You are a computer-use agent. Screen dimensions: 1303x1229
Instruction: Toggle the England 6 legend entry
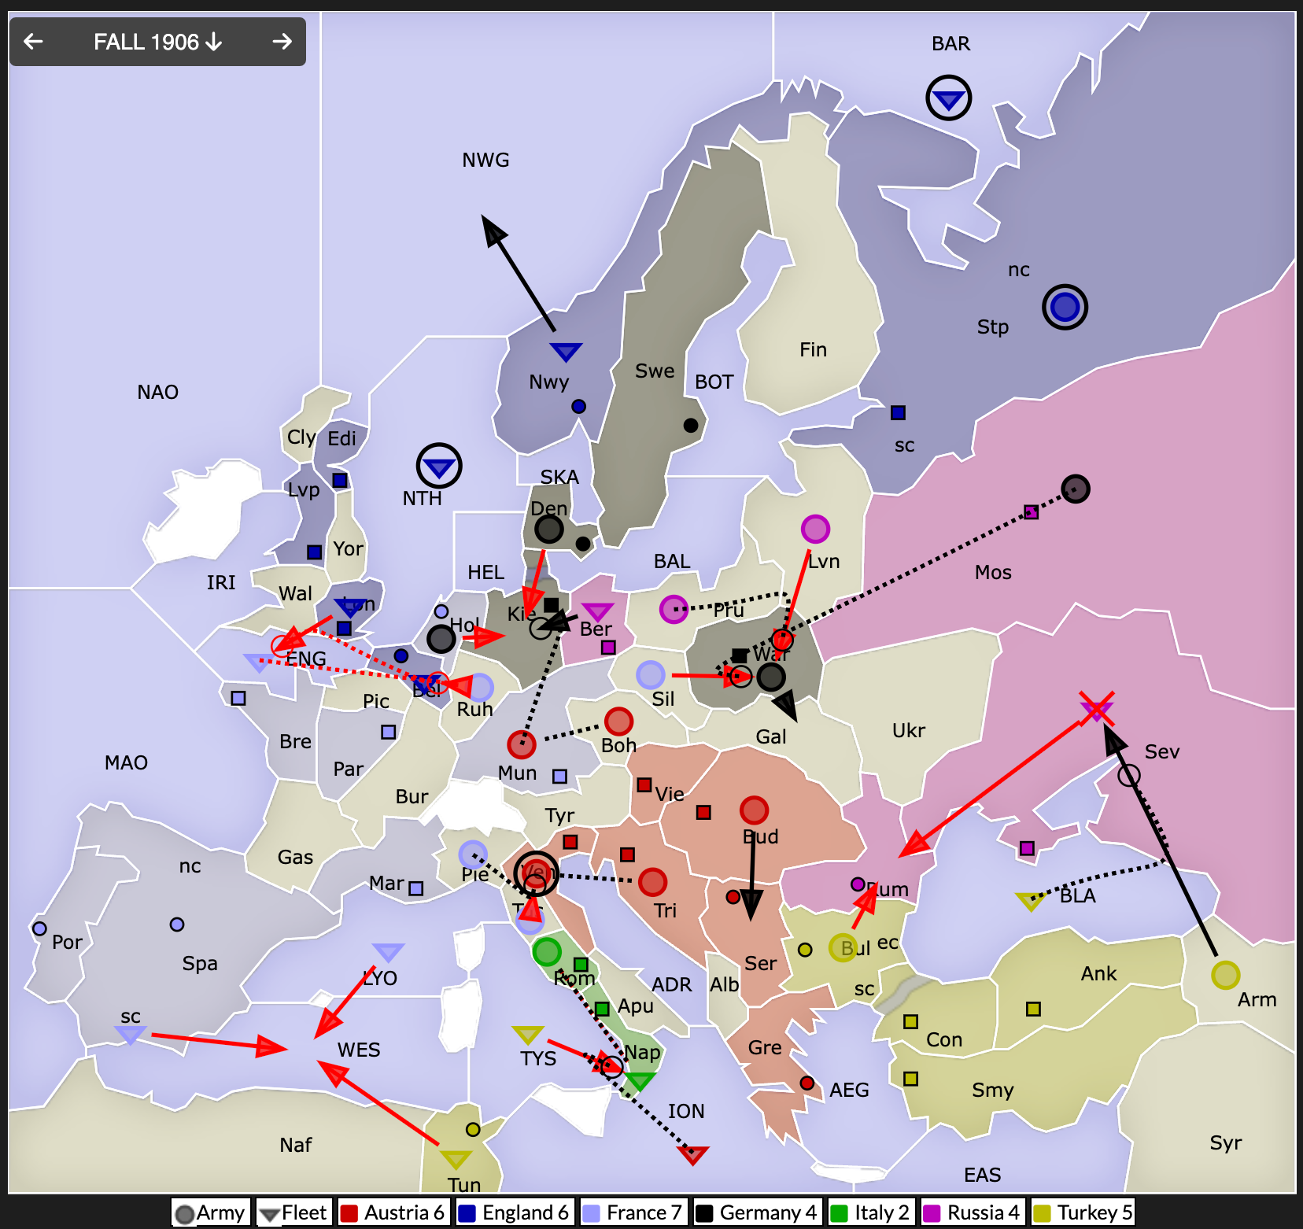(515, 1212)
